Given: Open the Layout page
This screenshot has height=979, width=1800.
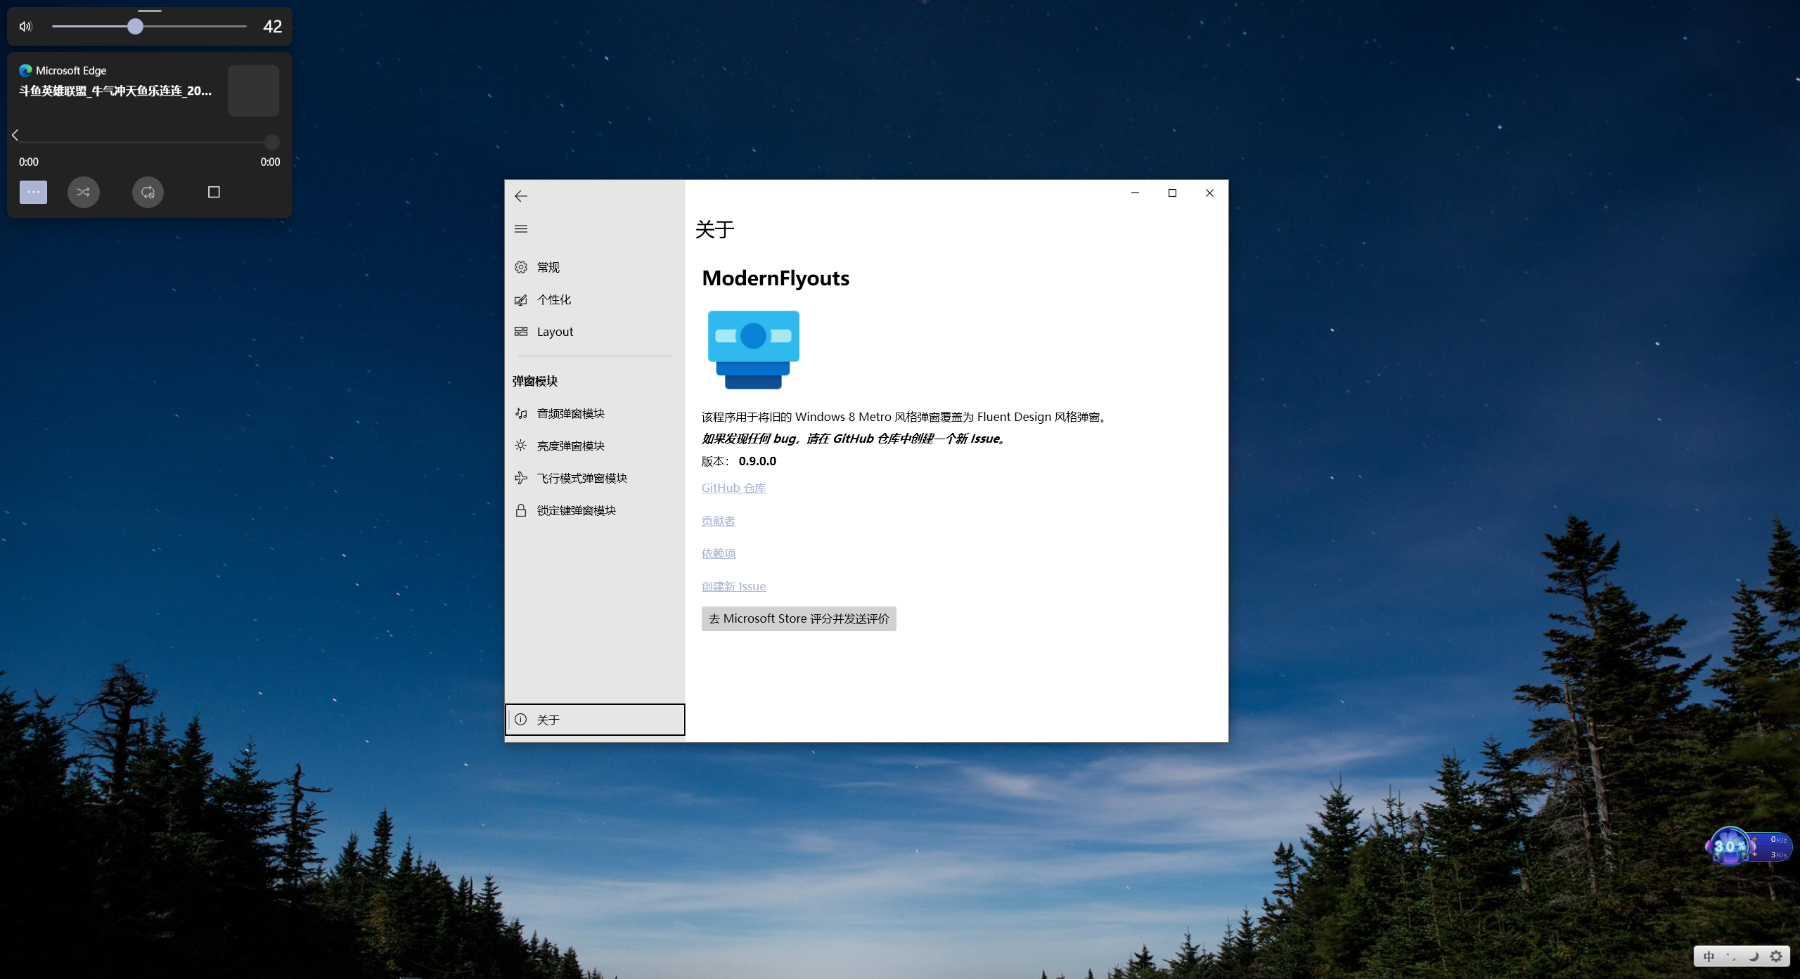Looking at the screenshot, I should pyautogui.click(x=554, y=332).
